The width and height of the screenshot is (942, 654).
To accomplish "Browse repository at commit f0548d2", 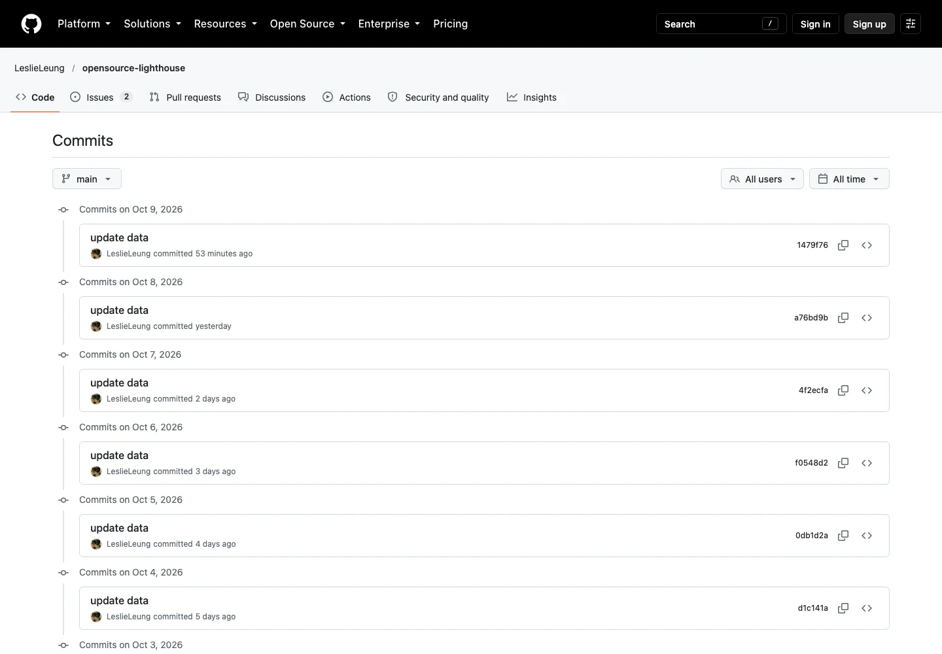I will (x=867, y=463).
